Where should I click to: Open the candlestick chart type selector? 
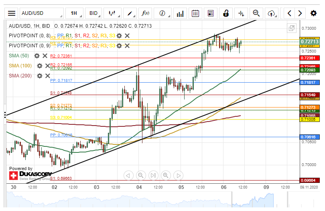[x=112, y=13]
